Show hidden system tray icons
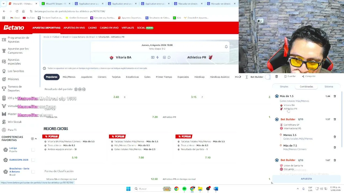The image size is (344, 193). 298,189
